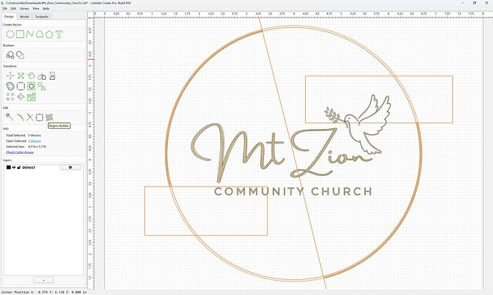Activate the Trim Vectors X icon
This screenshot has height=295, width=493.
[29, 118]
